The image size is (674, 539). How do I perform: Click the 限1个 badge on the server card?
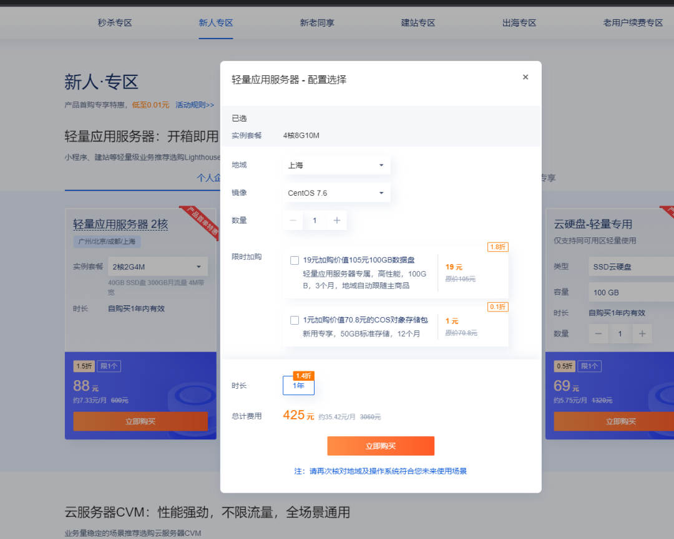pos(109,366)
